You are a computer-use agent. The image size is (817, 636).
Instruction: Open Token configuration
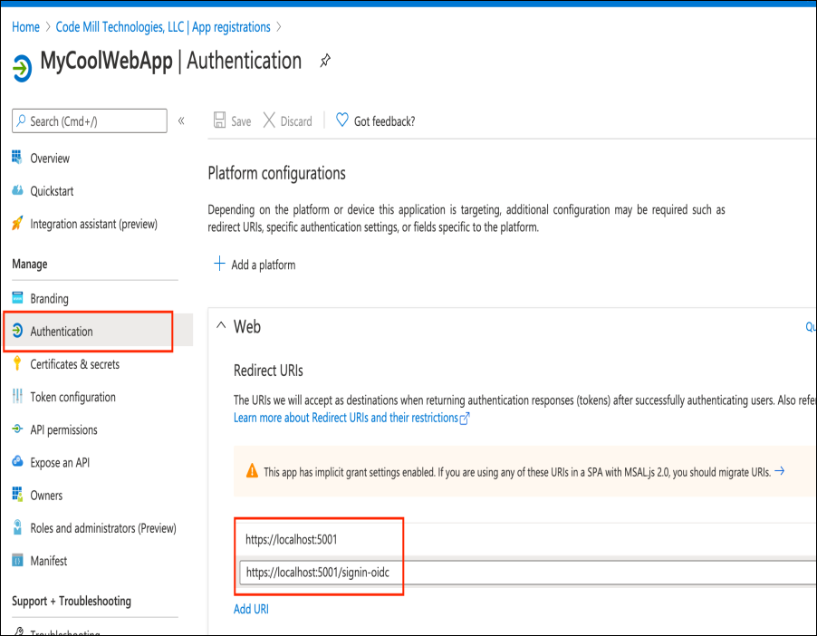(x=73, y=397)
